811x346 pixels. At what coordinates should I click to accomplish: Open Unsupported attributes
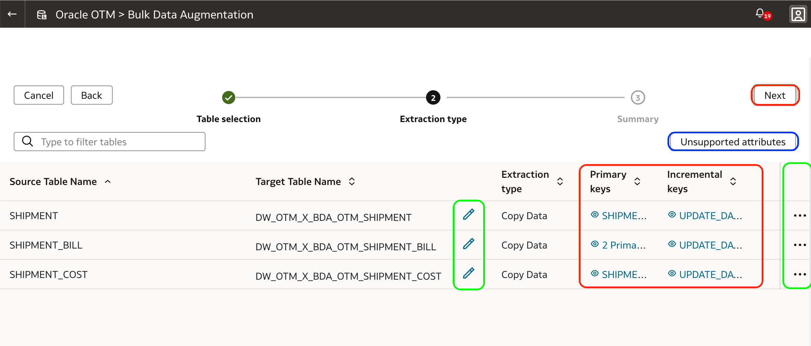[x=733, y=142]
